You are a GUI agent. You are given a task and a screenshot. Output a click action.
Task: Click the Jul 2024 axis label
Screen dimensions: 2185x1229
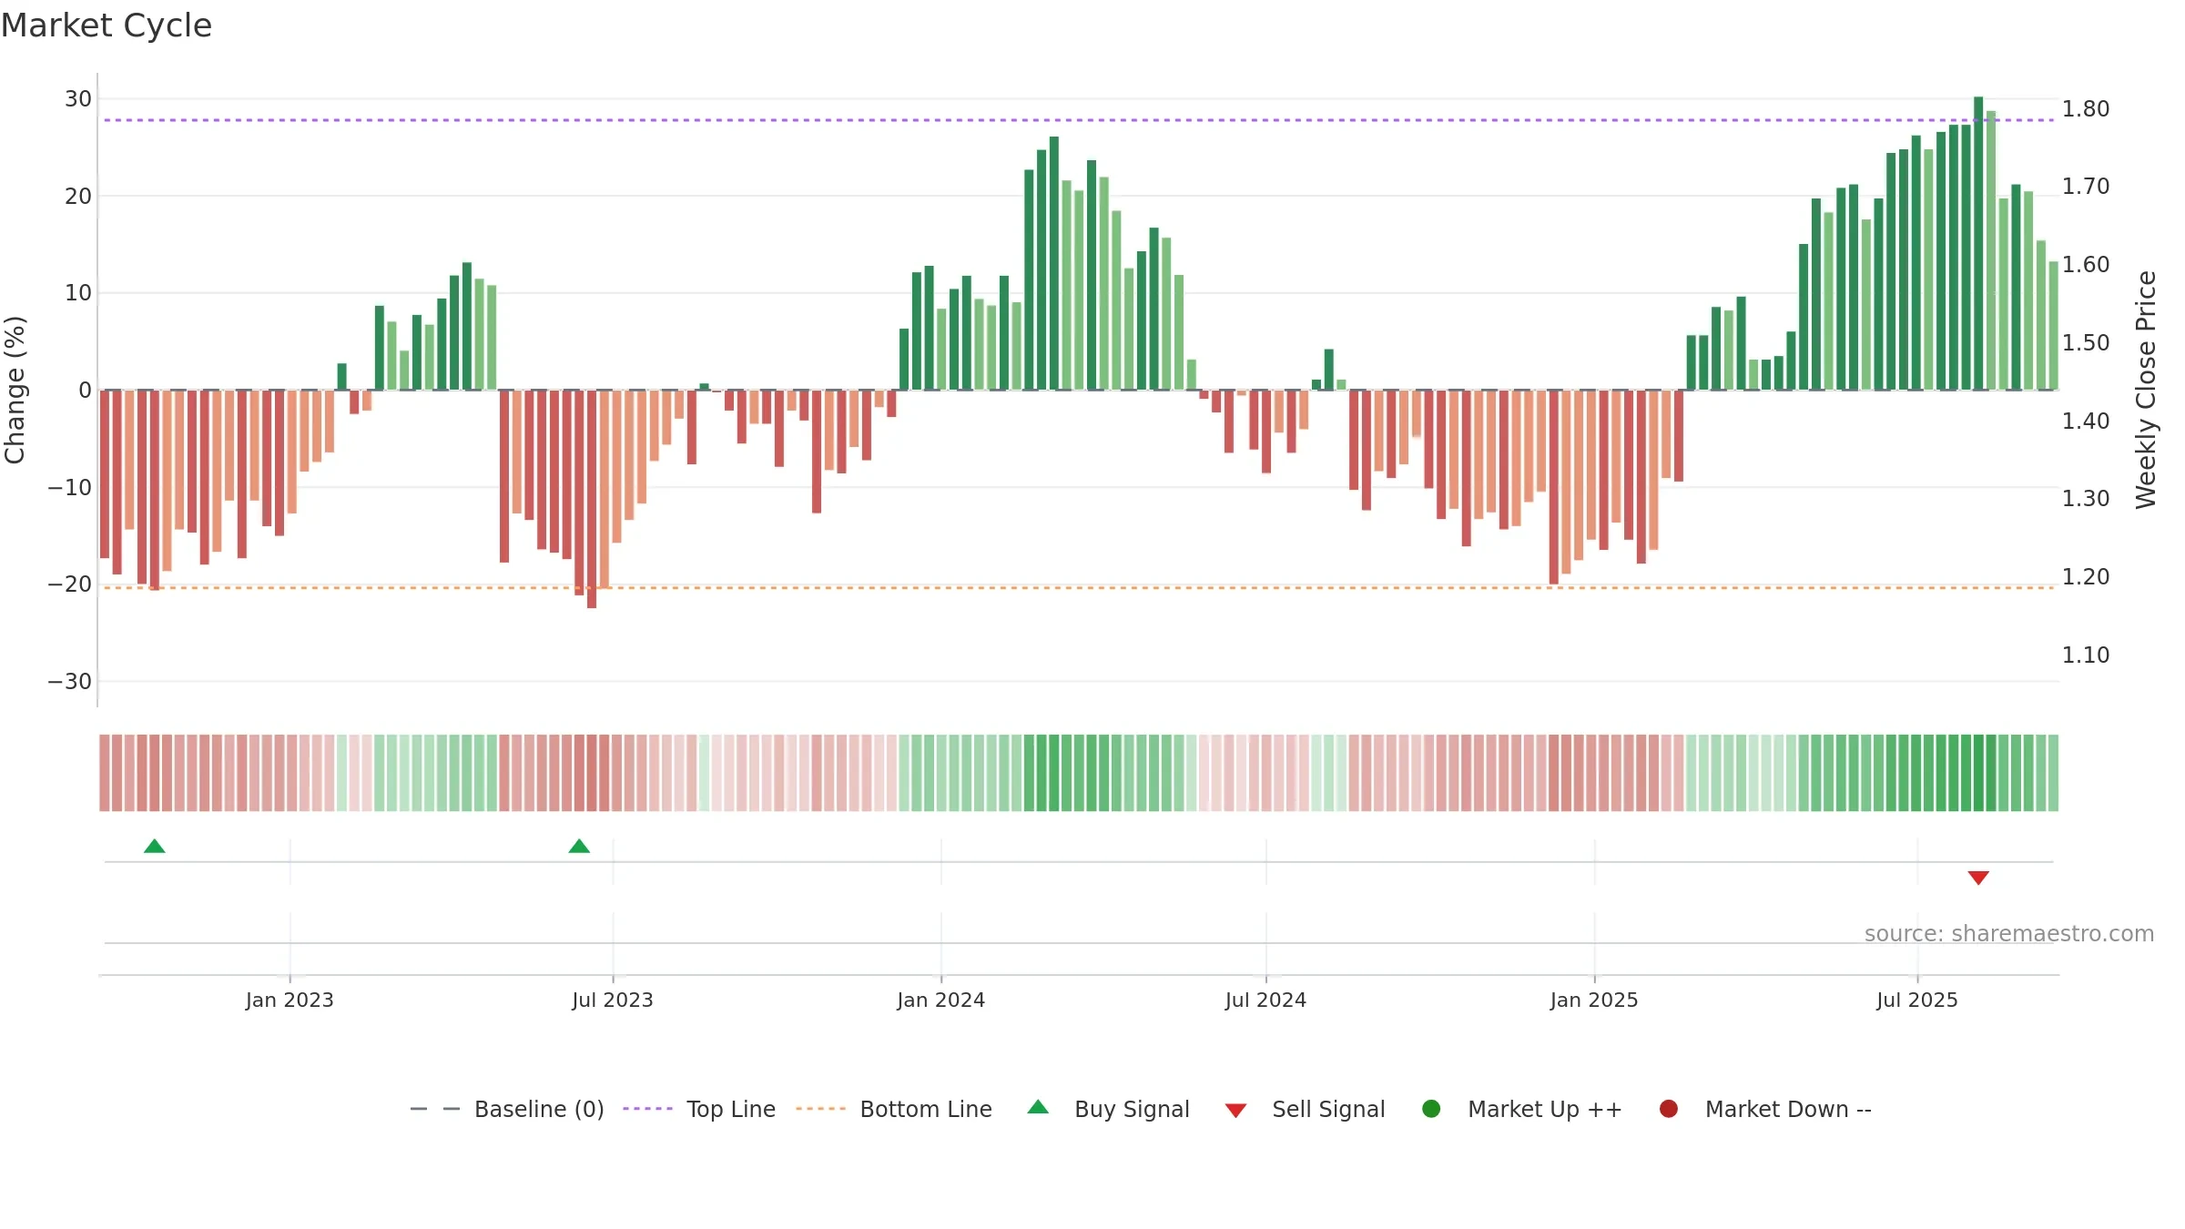pyautogui.click(x=1265, y=1000)
